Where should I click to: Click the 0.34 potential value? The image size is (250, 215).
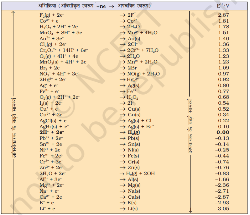coord(224,115)
